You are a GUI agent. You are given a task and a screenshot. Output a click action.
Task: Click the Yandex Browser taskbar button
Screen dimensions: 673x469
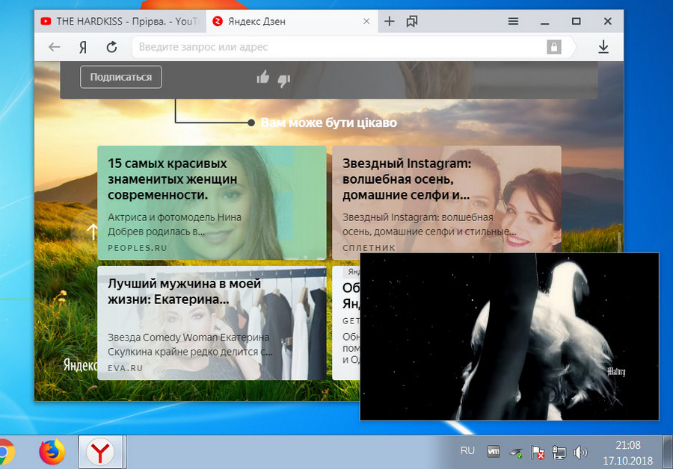point(100,453)
